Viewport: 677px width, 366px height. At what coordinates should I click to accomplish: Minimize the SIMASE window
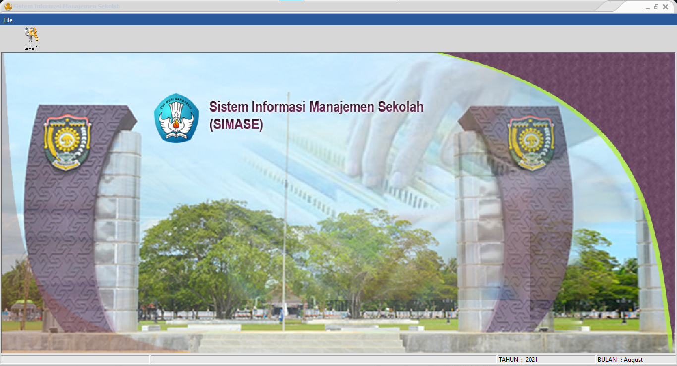647,7
